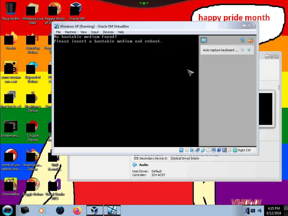Select the Windows Live Mail desktop icon
Screen dimensions: 288x216
(x=33, y=13)
